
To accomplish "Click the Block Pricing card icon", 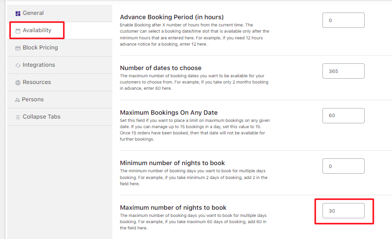I will coord(18,48).
